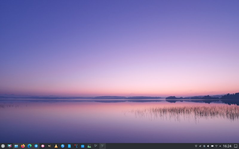Open the system settings sliders icon
Viewport: 239px width, 149px height.
tap(96, 146)
